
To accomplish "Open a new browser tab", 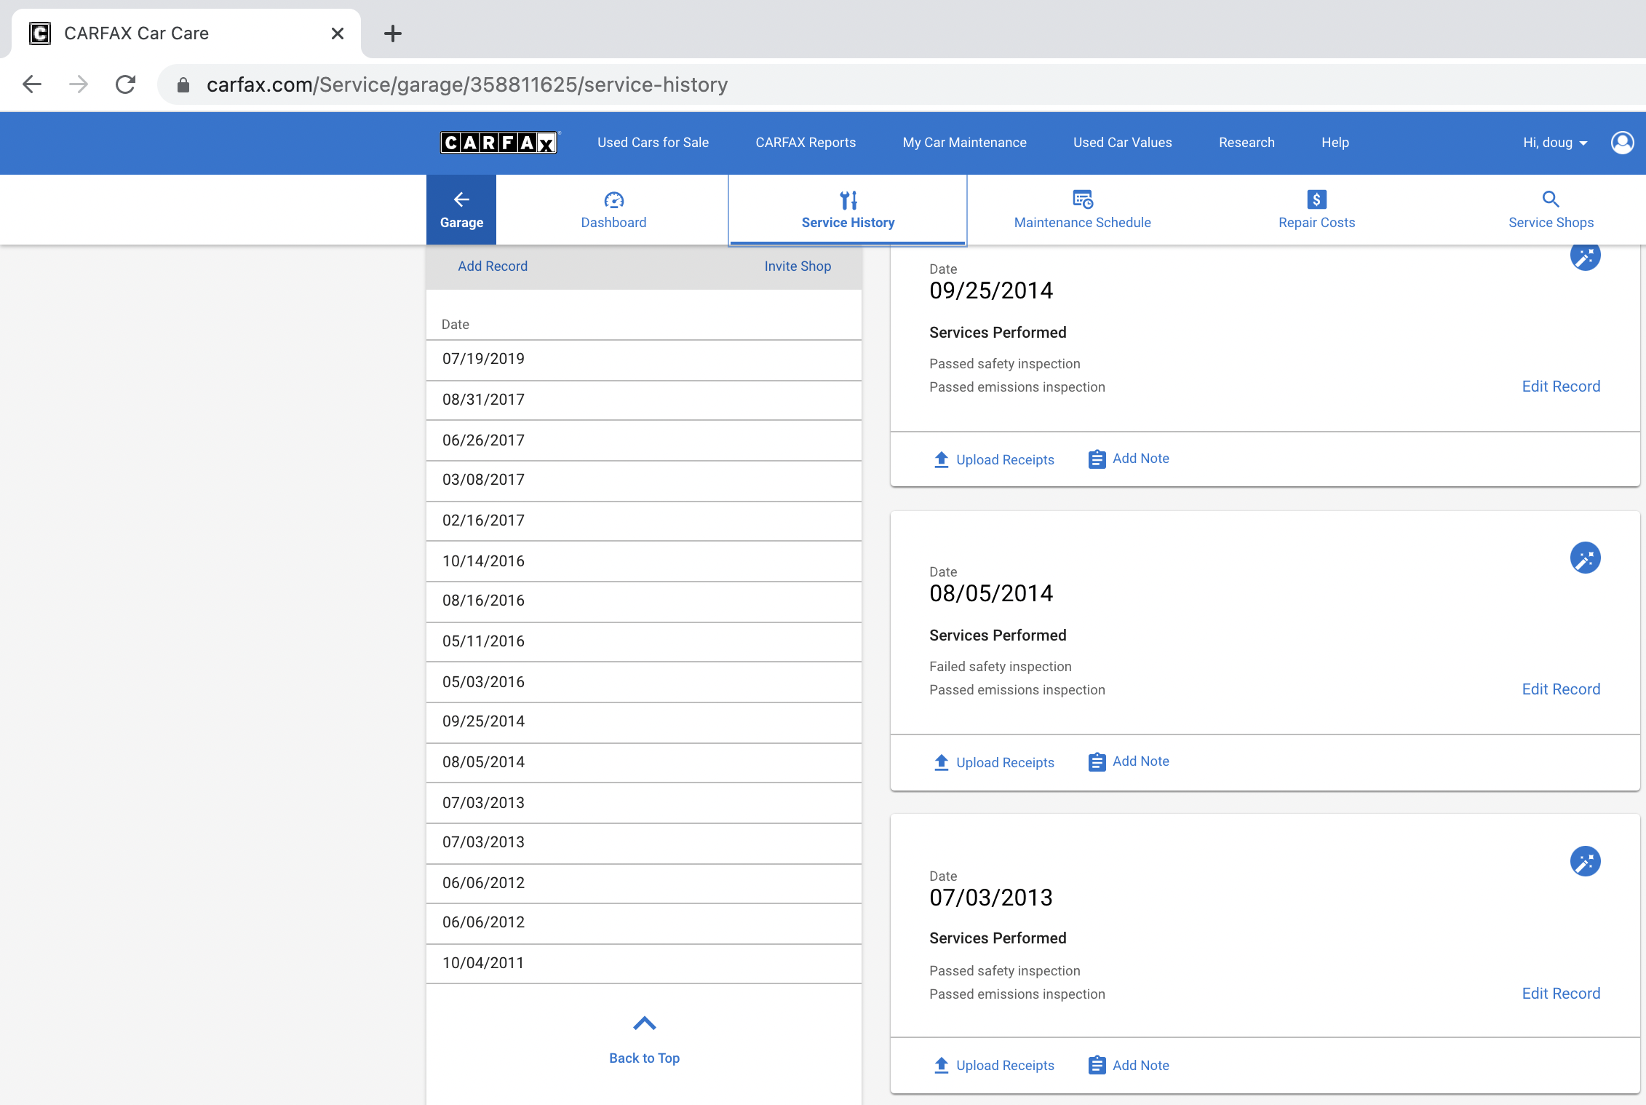I will pos(393,33).
